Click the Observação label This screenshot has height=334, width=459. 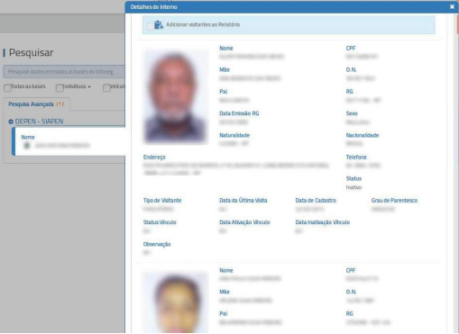click(x=157, y=244)
